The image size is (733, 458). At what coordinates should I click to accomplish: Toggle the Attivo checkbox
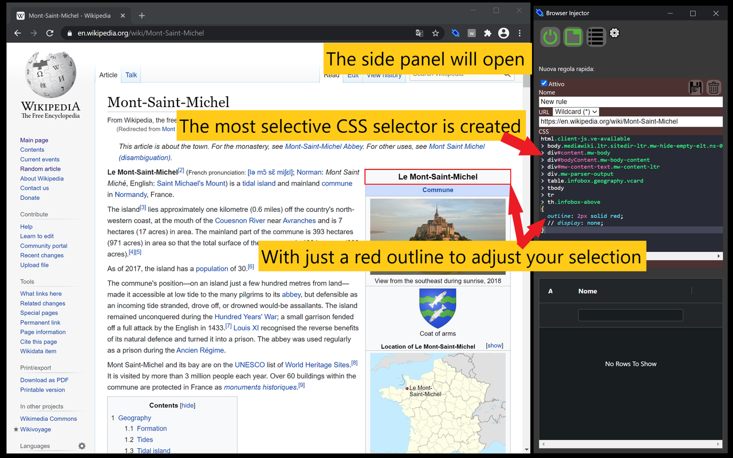543,83
